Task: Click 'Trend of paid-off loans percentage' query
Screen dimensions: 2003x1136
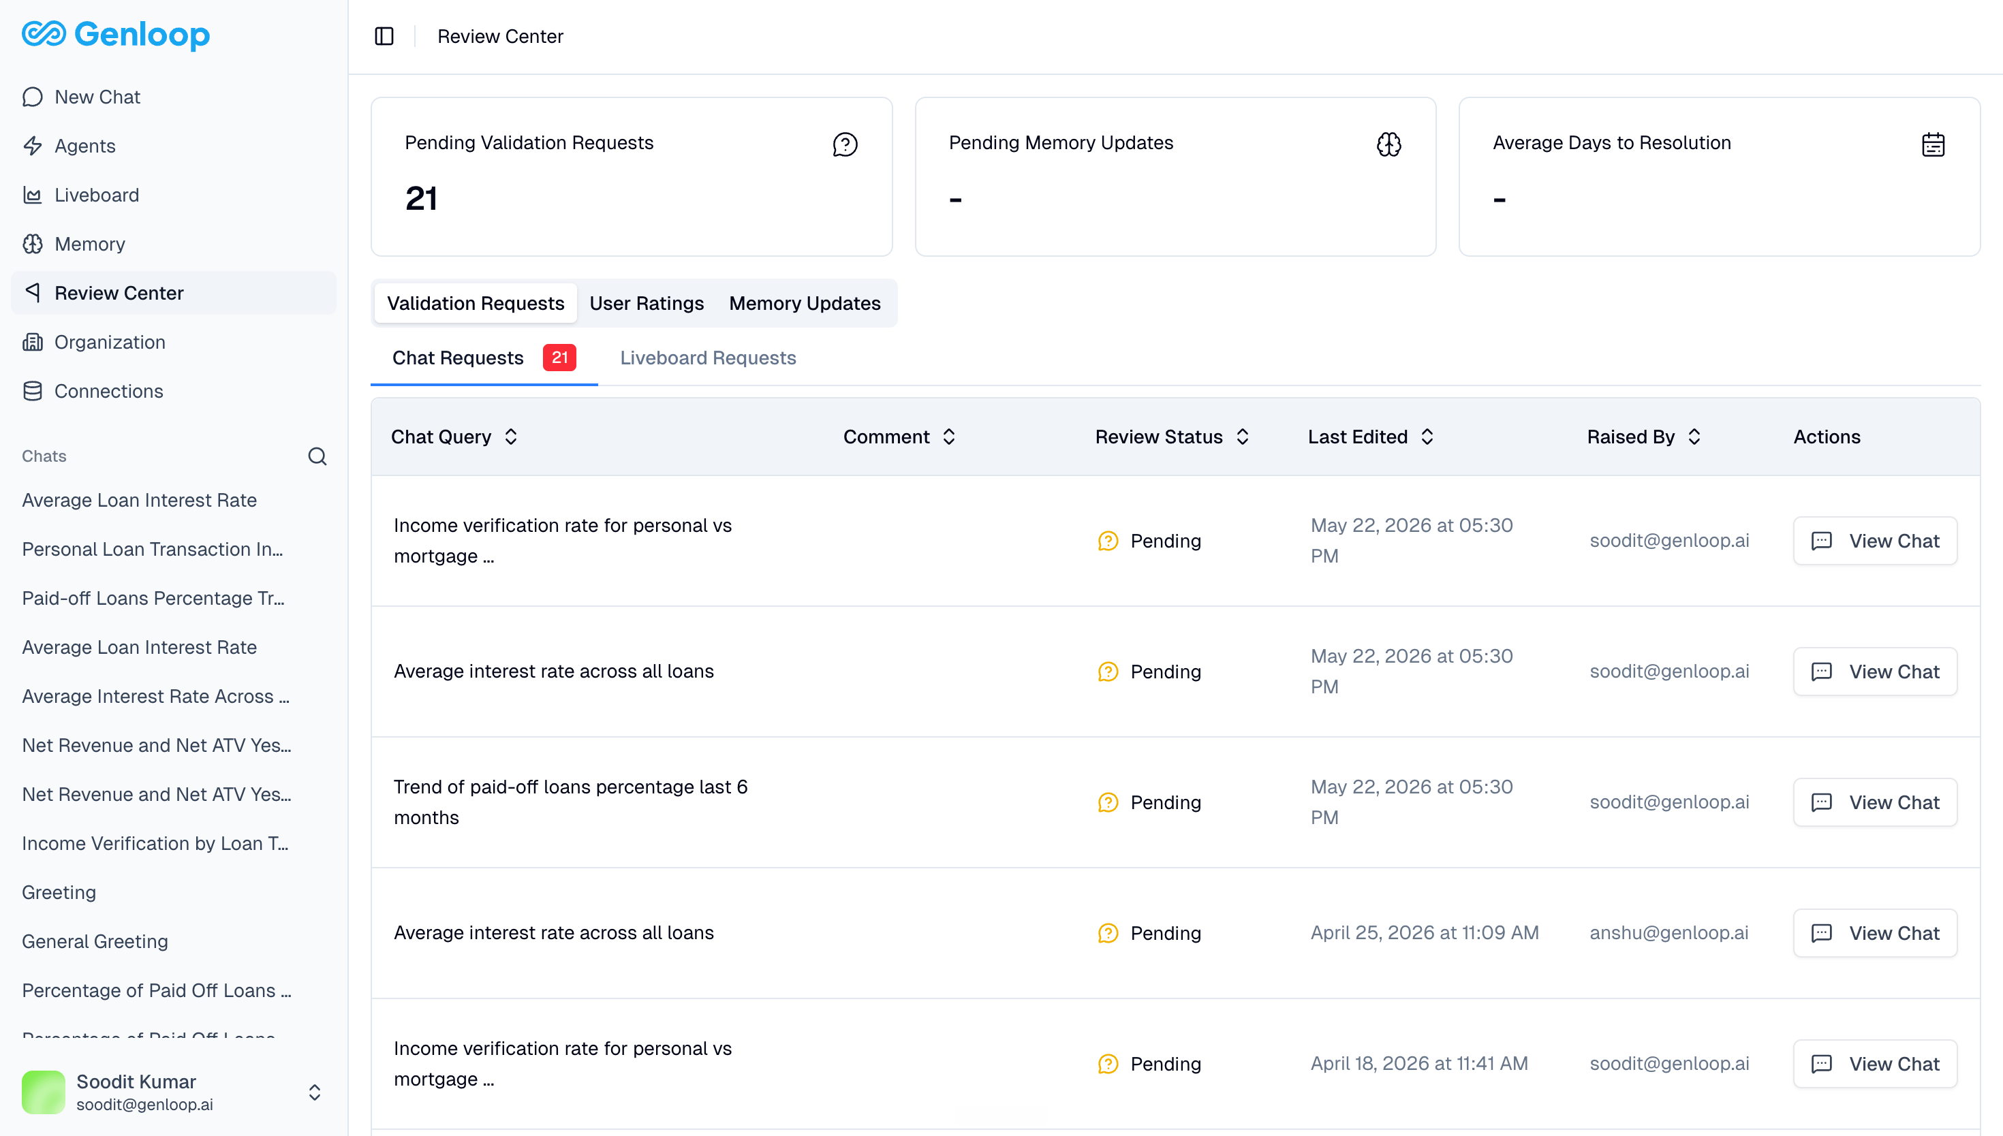Action: click(x=570, y=802)
